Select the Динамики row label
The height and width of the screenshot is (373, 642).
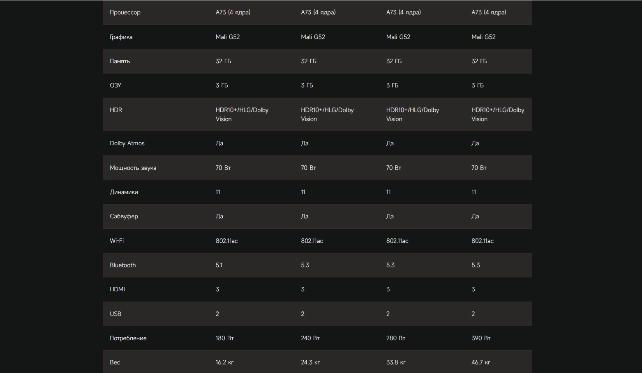pyautogui.click(x=124, y=192)
